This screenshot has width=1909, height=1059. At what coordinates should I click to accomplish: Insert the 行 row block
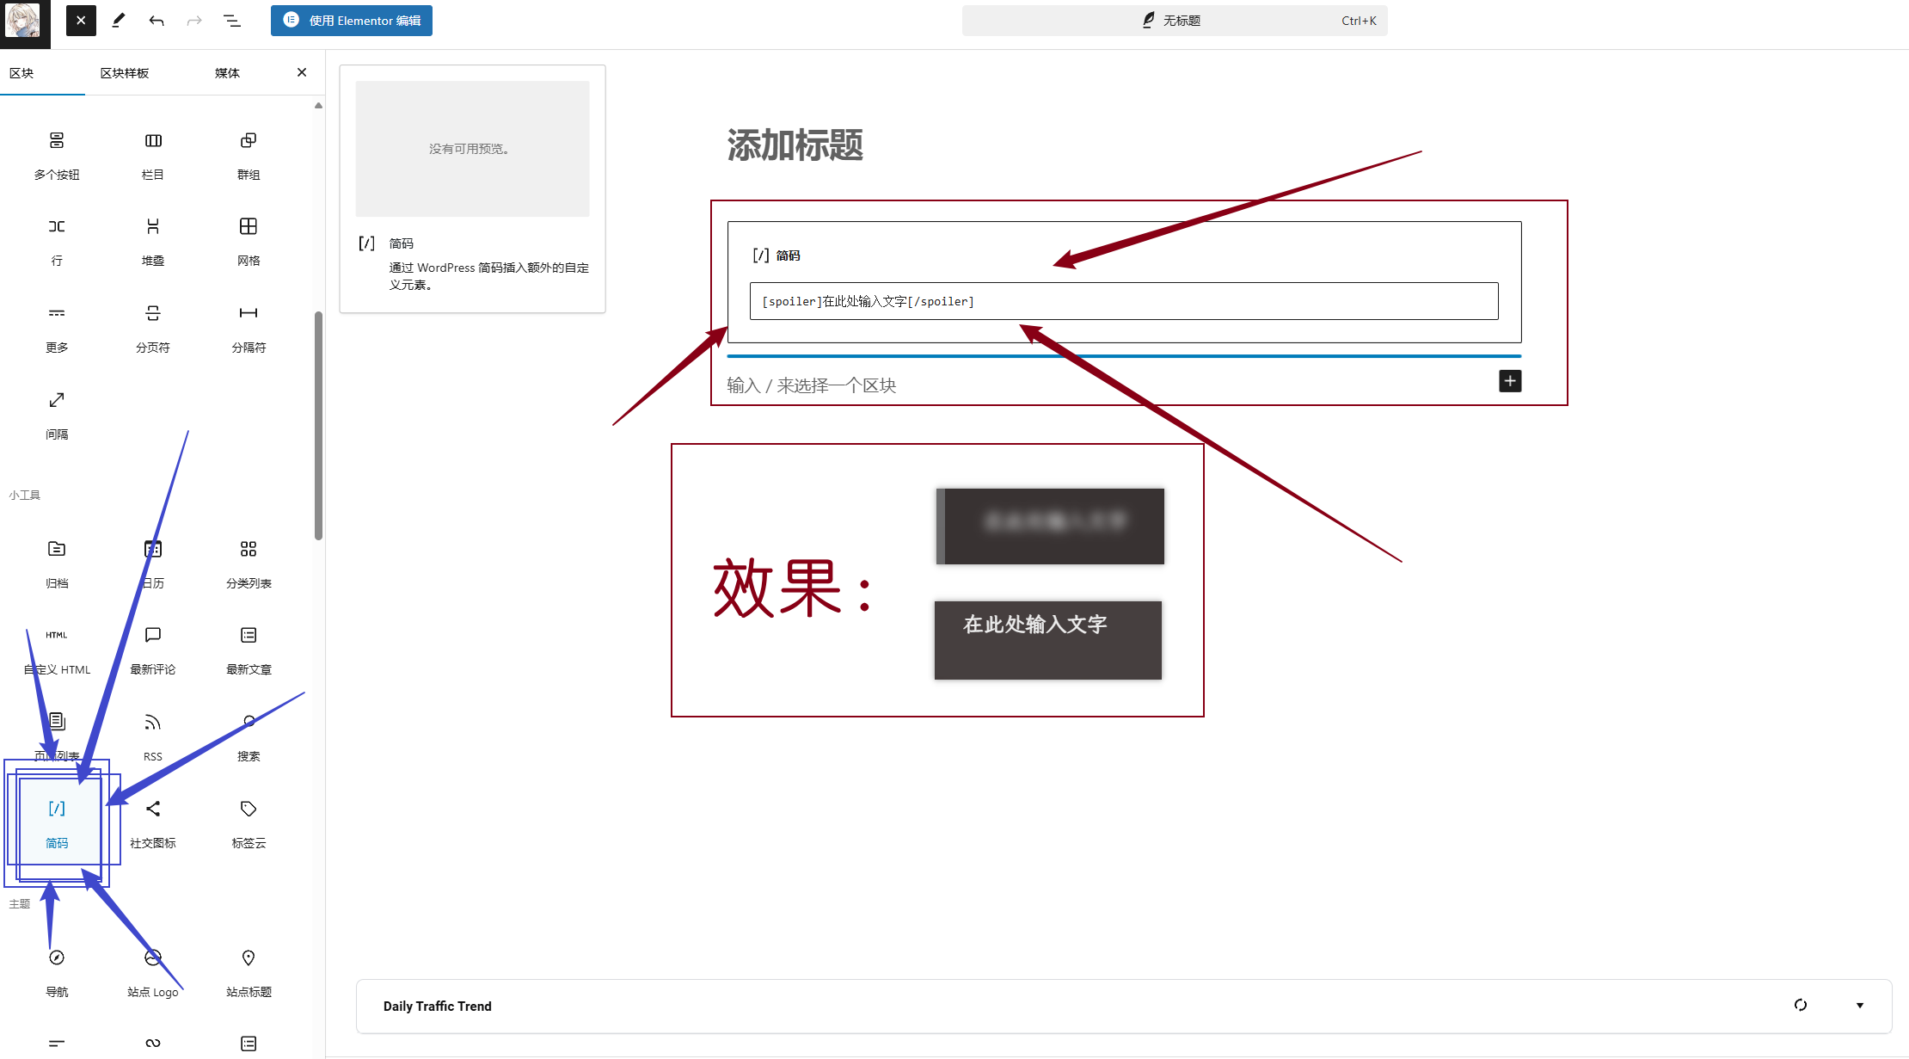pos(57,242)
